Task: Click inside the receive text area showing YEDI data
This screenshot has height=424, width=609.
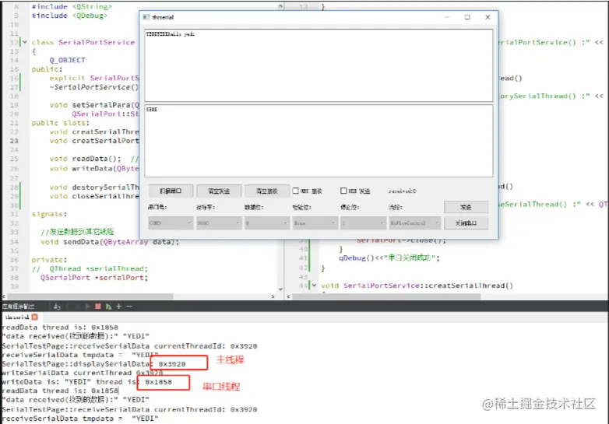Action: point(319,65)
